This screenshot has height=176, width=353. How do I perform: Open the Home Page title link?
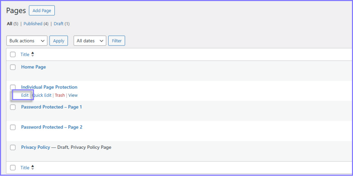point(33,67)
